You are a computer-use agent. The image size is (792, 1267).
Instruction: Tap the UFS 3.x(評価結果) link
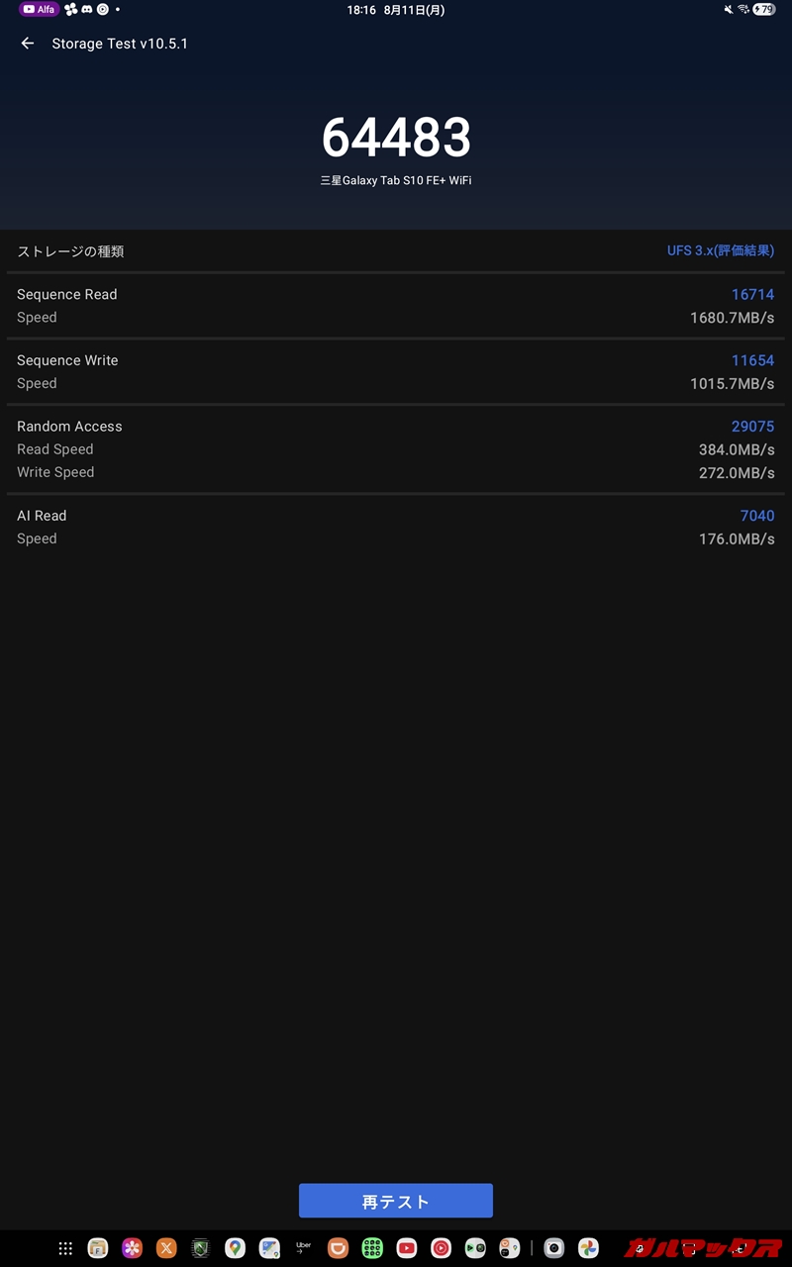[x=721, y=251]
